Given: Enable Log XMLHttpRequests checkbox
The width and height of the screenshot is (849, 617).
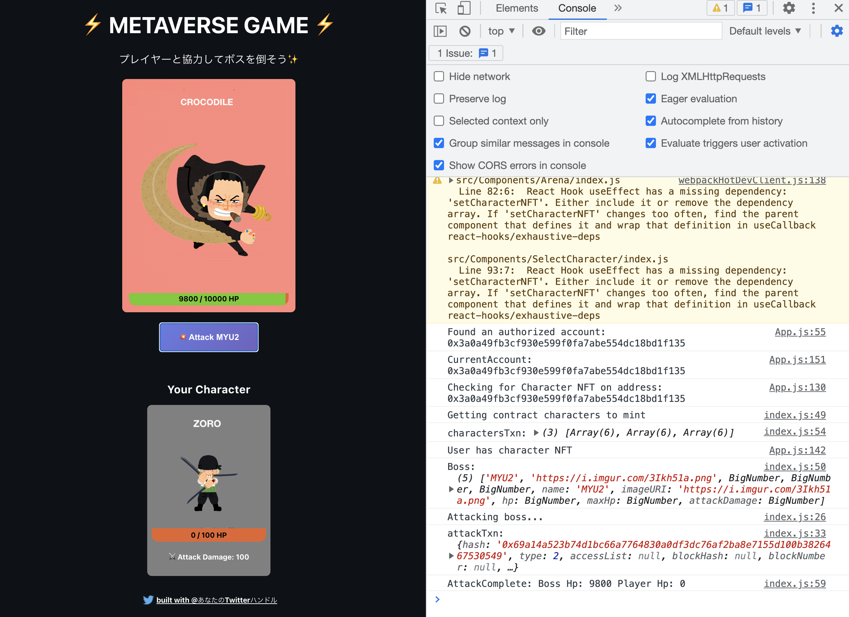Looking at the screenshot, I should coord(650,77).
